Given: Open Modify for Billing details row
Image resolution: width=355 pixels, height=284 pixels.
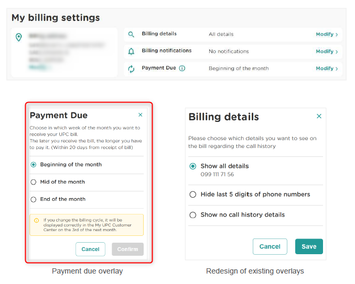Looking at the screenshot, I should (326, 35).
